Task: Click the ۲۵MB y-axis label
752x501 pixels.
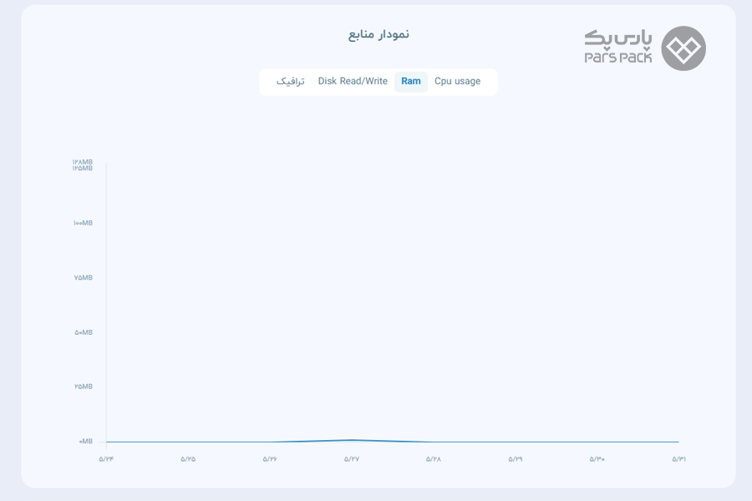Action: [84, 387]
